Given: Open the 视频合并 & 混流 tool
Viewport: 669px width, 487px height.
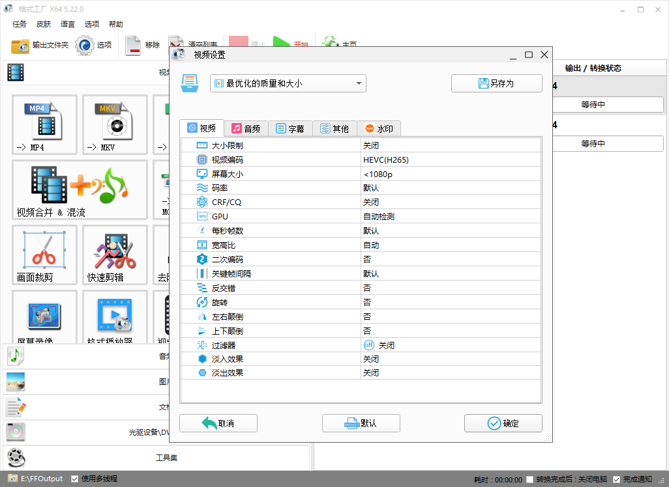Looking at the screenshot, I should (80, 189).
